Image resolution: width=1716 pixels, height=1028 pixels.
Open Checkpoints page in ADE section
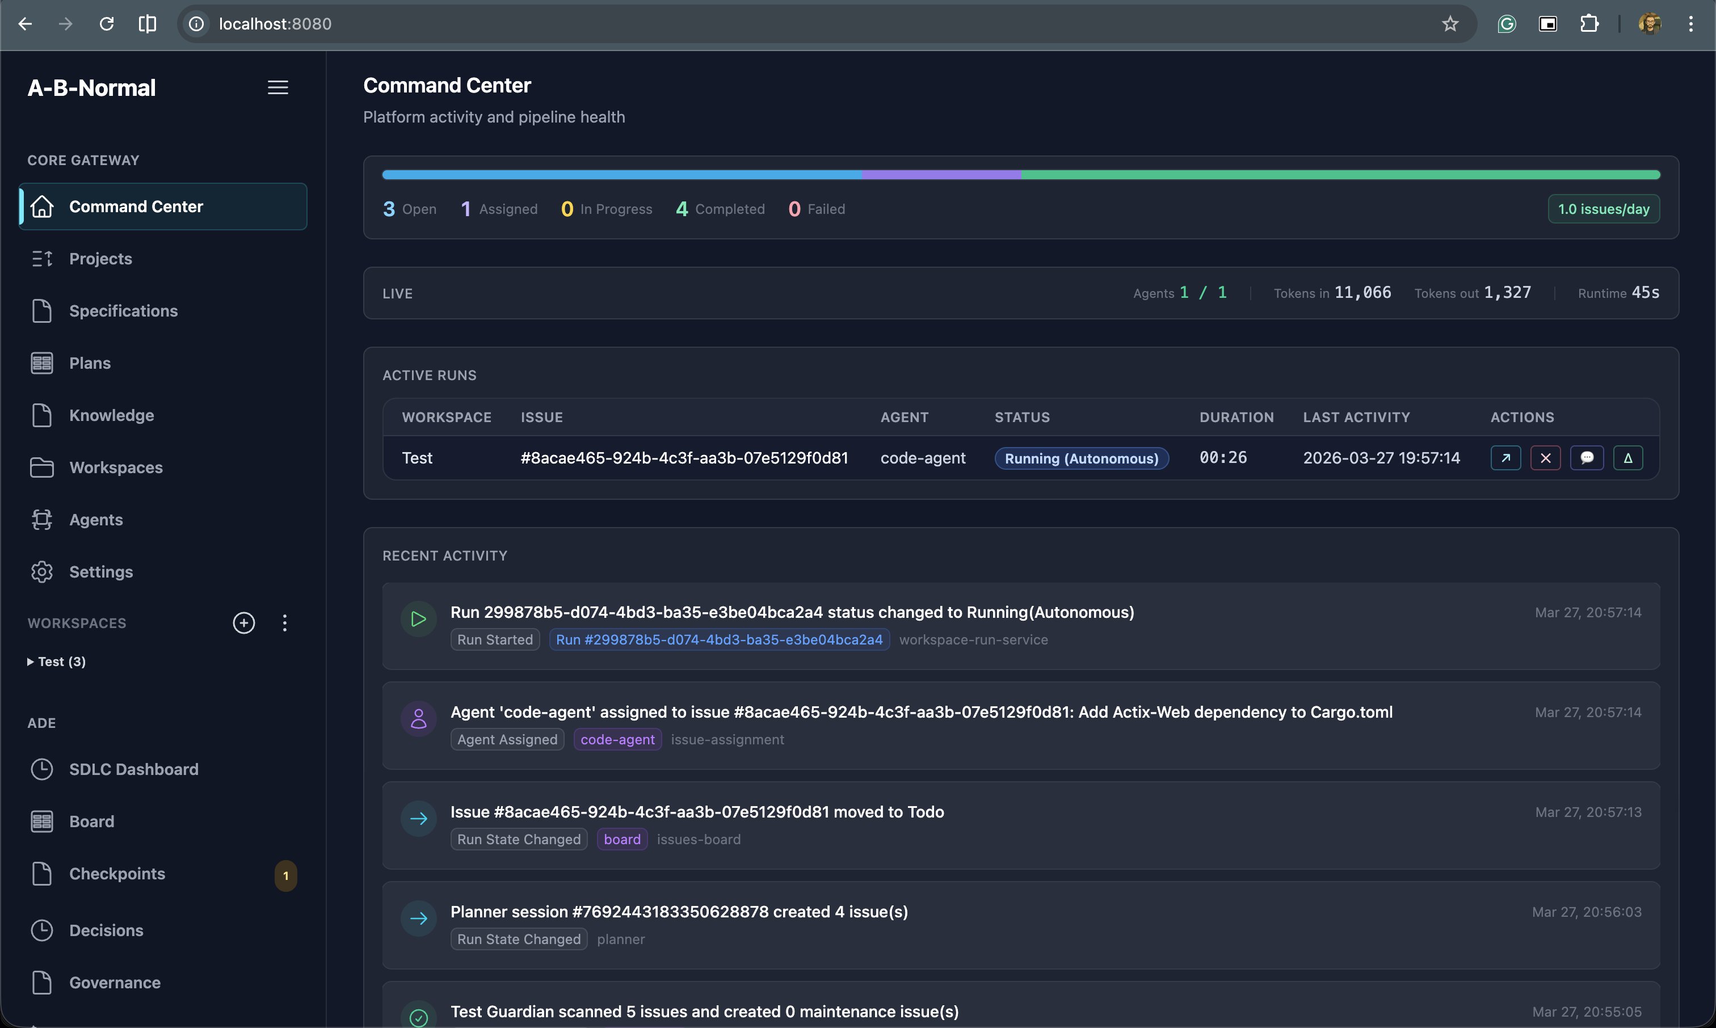117,874
